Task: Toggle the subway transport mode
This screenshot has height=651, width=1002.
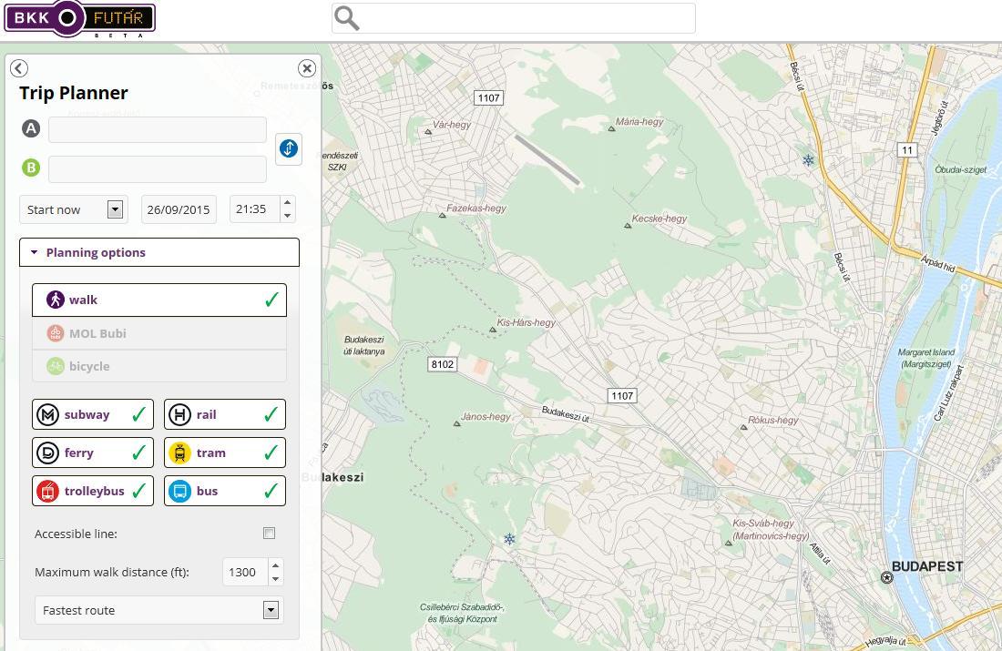Action: pos(93,414)
